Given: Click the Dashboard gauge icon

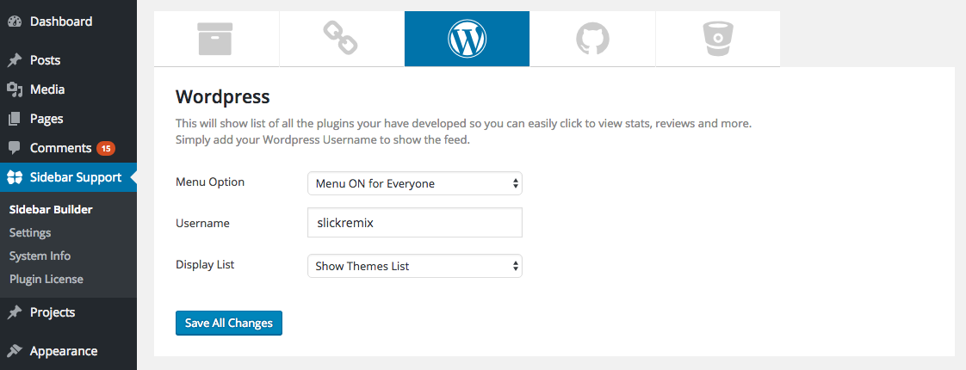Looking at the screenshot, I should (15, 22).
